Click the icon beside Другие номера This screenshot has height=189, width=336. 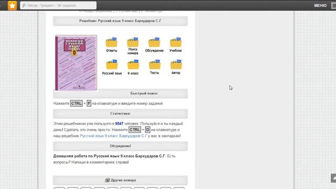point(107,180)
